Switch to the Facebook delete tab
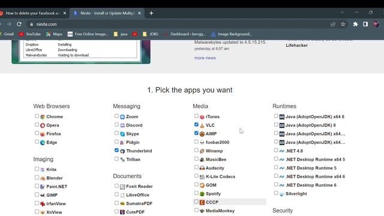The image size is (384, 216). tap(32, 13)
